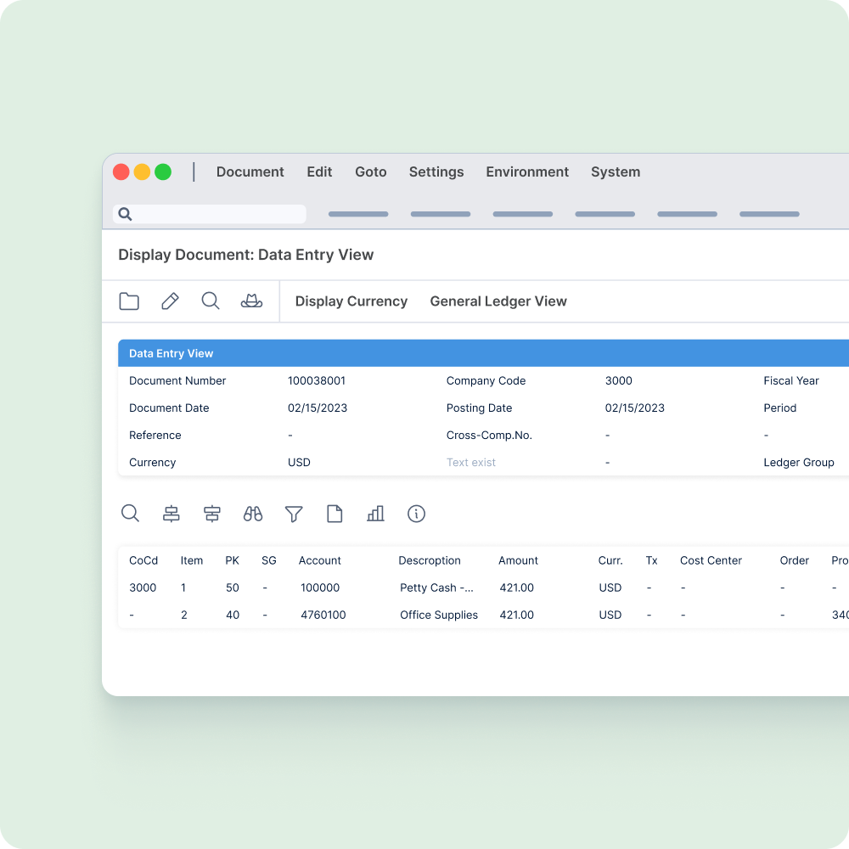Click the magnifier icon beside the pencil
Screen dimensions: 849x849
pos(211,301)
